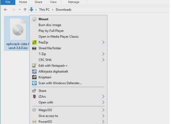Click Downloads in the address path
The width and height of the screenshot is (171, 124).
coord(63,10)
